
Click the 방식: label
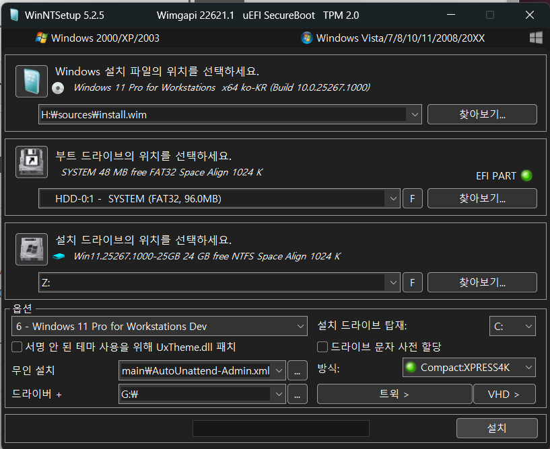(329, 368)
